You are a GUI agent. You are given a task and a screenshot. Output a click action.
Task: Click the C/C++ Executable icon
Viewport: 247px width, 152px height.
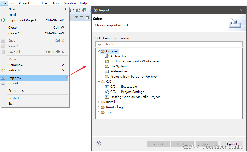click(107, 87)
